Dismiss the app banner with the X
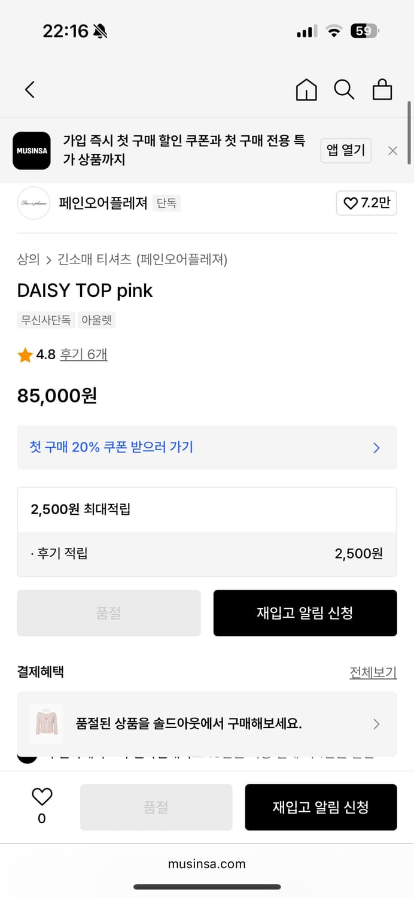The height and width of the screenshot is (898, 414). pos(392,150)
